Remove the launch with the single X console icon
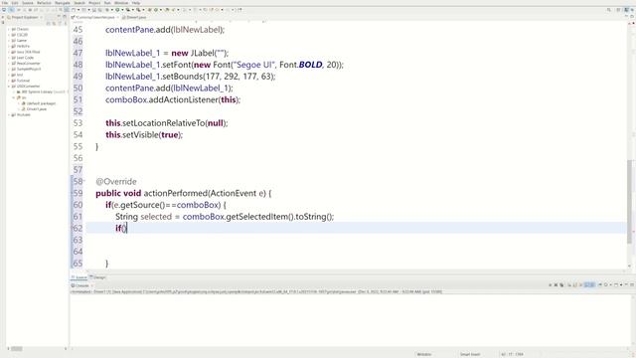Screen dimensions: 636x358 click(556, 285)
